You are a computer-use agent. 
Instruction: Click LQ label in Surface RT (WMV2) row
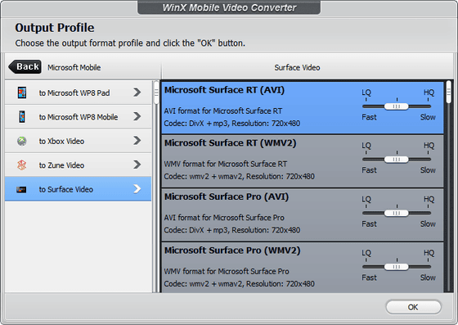pyautogui.click(x=366, y=145)
